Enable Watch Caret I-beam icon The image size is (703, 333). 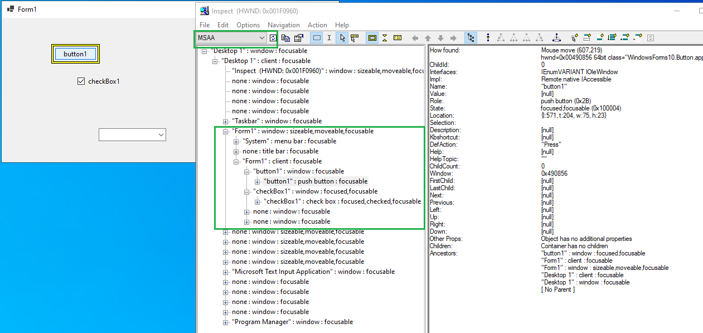329,37
